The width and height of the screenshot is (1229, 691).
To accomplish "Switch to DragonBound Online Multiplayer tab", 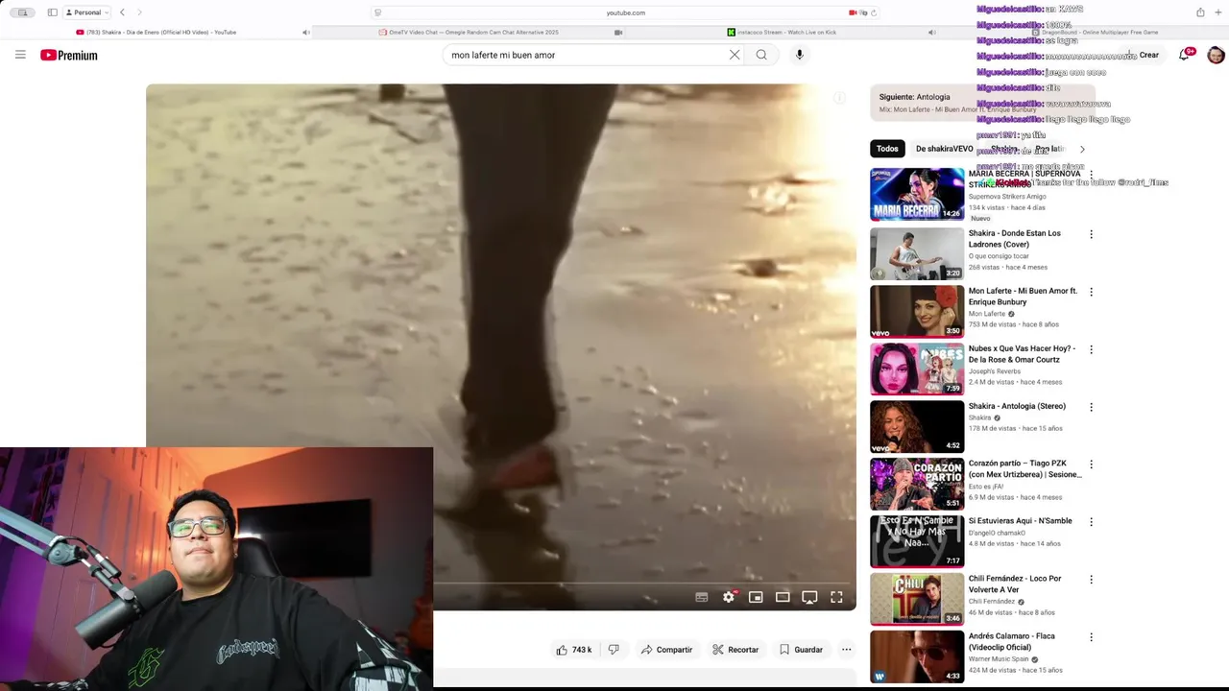I will [x=1095, y=33].
